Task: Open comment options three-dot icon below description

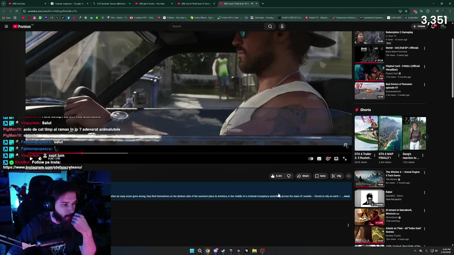Action: 348,225
